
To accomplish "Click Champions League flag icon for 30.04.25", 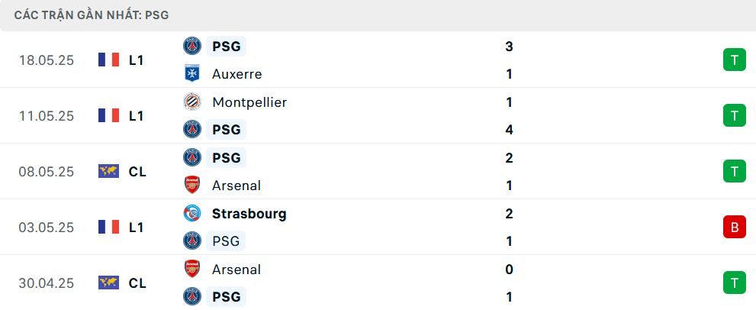I will pyautogui.click(x=108, y=283).
